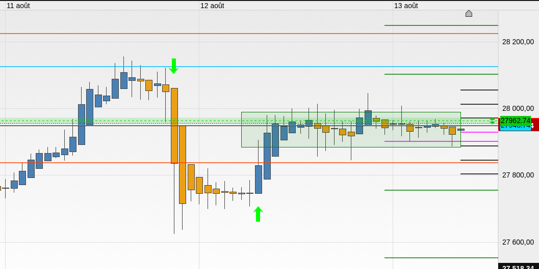The height and width of the screenshot is (269, 539).
Task: Click the 12 août date label
Action: click(212, 6)
